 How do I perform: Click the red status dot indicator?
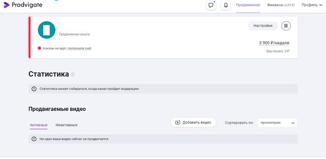(x=39, y=48)
